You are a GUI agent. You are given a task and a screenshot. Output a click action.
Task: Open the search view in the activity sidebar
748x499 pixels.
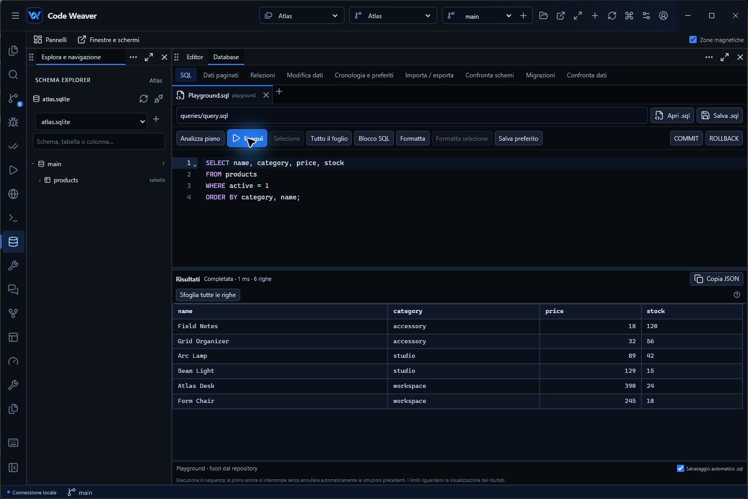13,75
